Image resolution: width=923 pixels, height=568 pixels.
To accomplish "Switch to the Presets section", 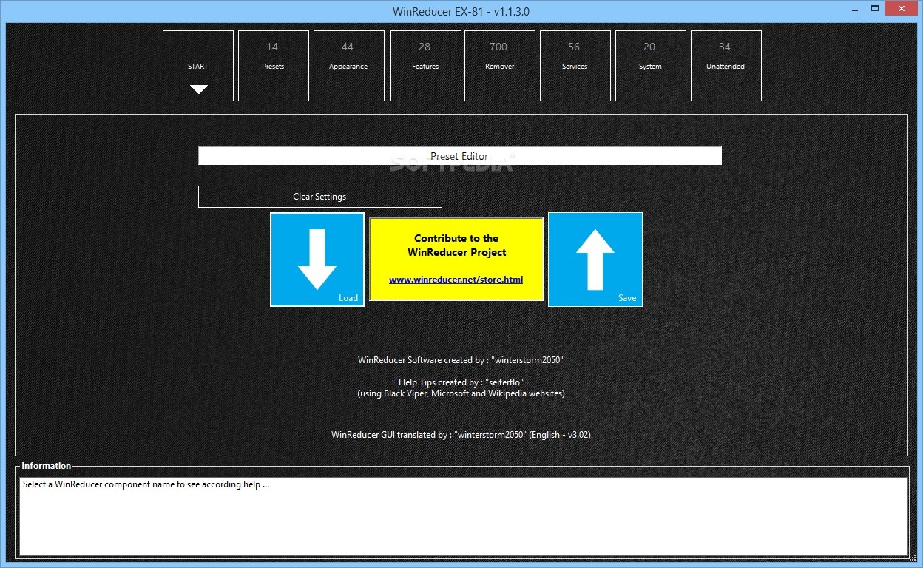I will pos(274,66).
